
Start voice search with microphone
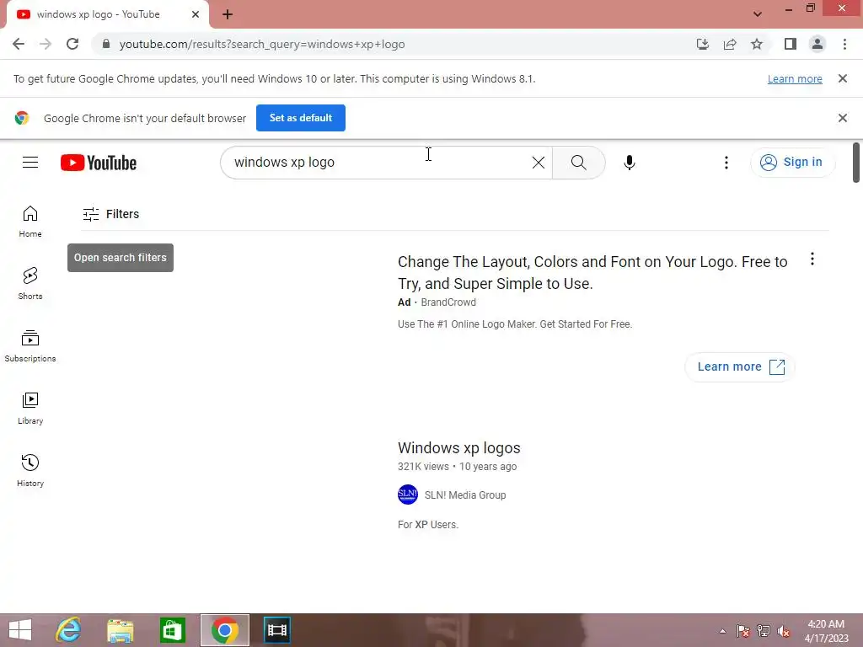pyautogui.click(x=629, y=163)
